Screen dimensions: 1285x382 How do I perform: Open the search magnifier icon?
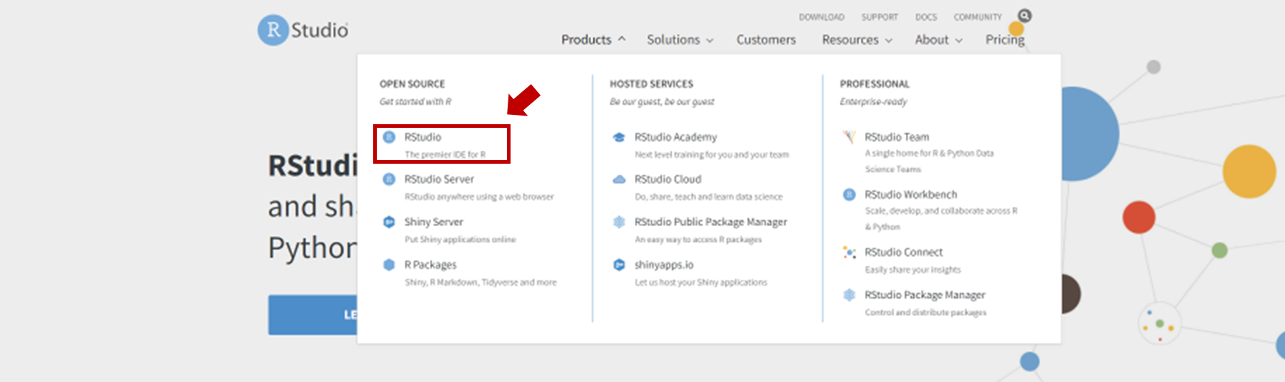tap(1025, 16)
